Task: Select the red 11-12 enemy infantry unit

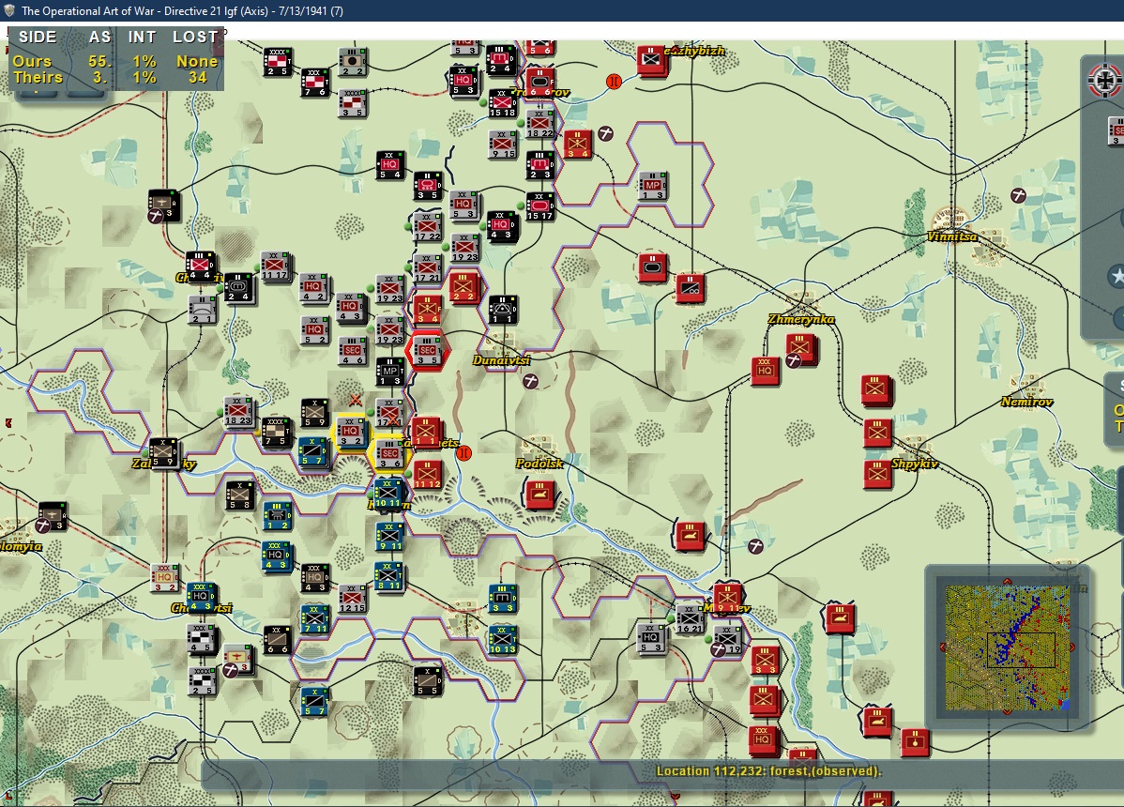Action: pos(427,475)
